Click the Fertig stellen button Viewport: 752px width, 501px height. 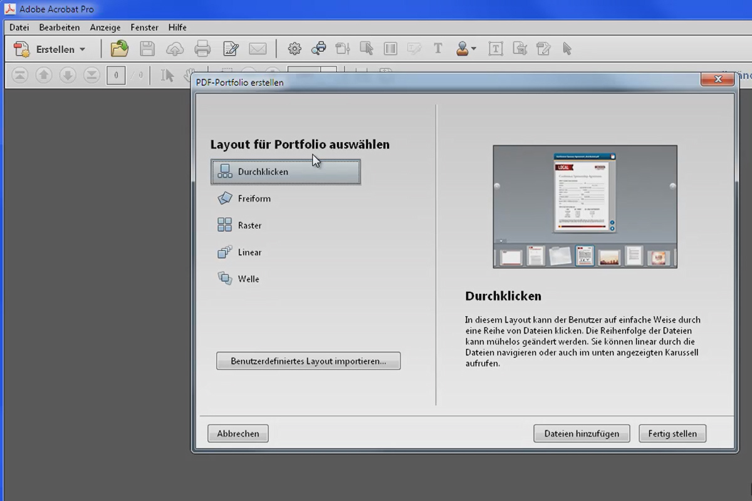672,433
